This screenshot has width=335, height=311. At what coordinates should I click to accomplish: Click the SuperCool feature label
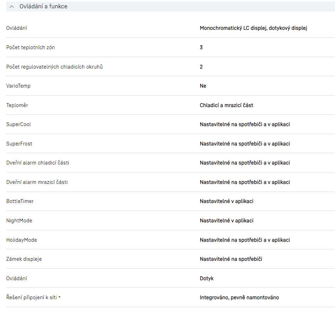coord(18,124)
